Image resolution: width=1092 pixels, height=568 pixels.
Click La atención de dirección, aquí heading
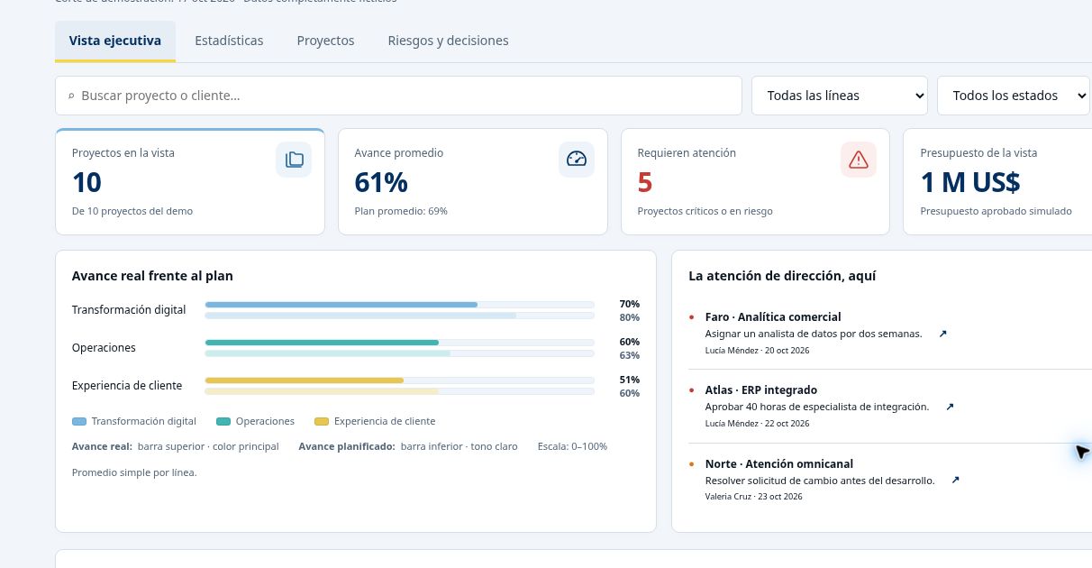pos(782,276)
